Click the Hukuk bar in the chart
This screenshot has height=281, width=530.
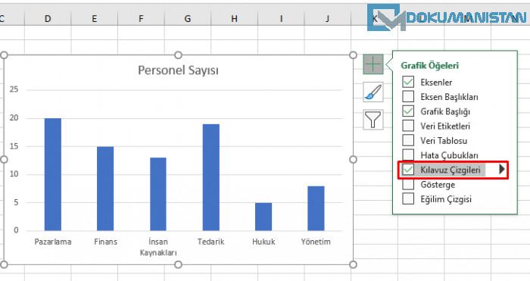tap(263, 217)
